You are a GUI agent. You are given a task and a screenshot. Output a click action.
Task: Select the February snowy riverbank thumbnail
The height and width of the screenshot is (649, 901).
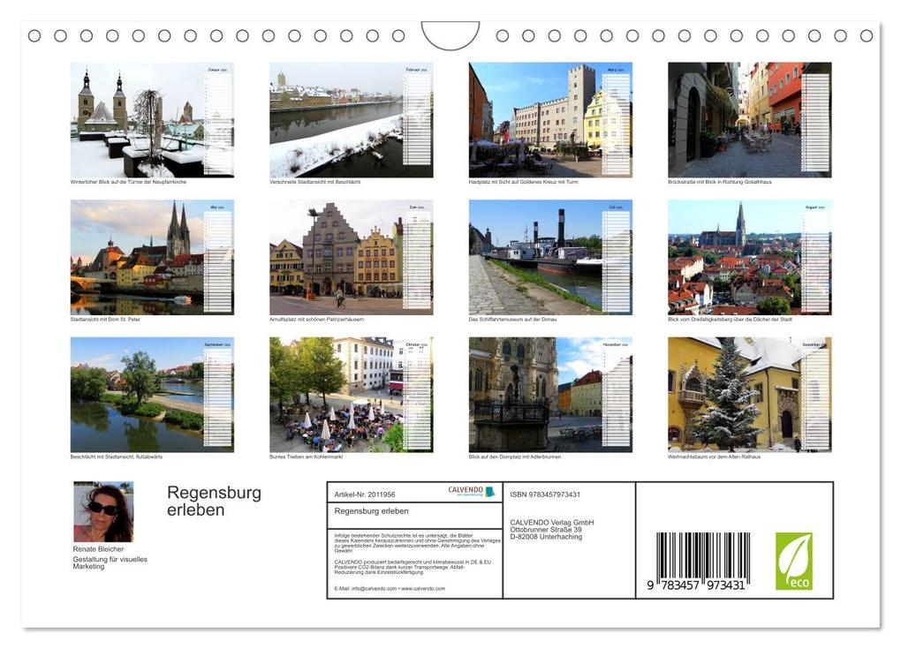pos(351,120)
